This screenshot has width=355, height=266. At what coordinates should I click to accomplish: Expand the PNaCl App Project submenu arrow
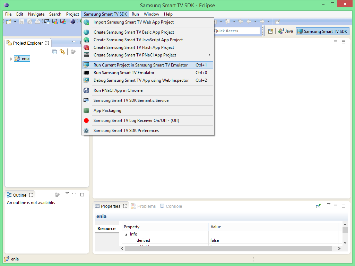pos(209,55)
